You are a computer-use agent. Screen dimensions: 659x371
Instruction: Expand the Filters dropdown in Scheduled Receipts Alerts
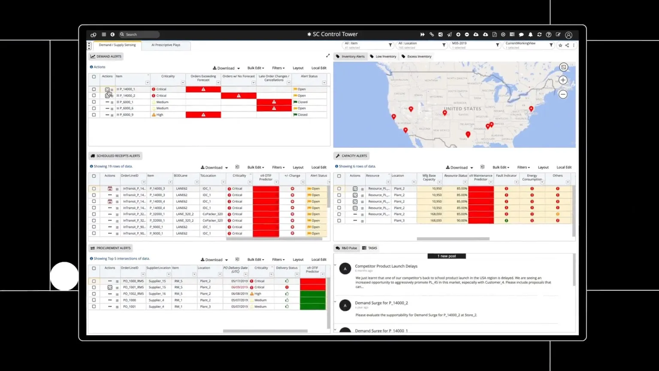278,167
